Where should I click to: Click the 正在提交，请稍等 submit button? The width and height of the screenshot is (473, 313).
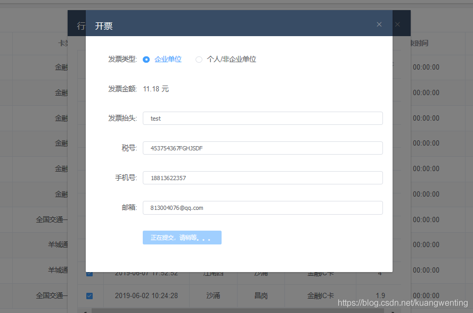point(182,238)
